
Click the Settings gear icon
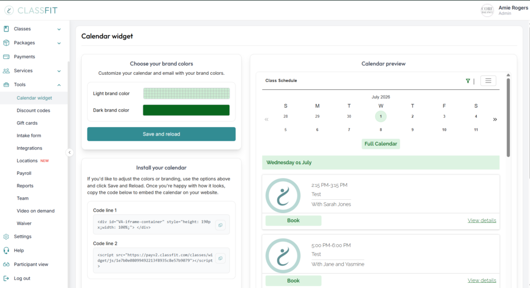point(6,237)
